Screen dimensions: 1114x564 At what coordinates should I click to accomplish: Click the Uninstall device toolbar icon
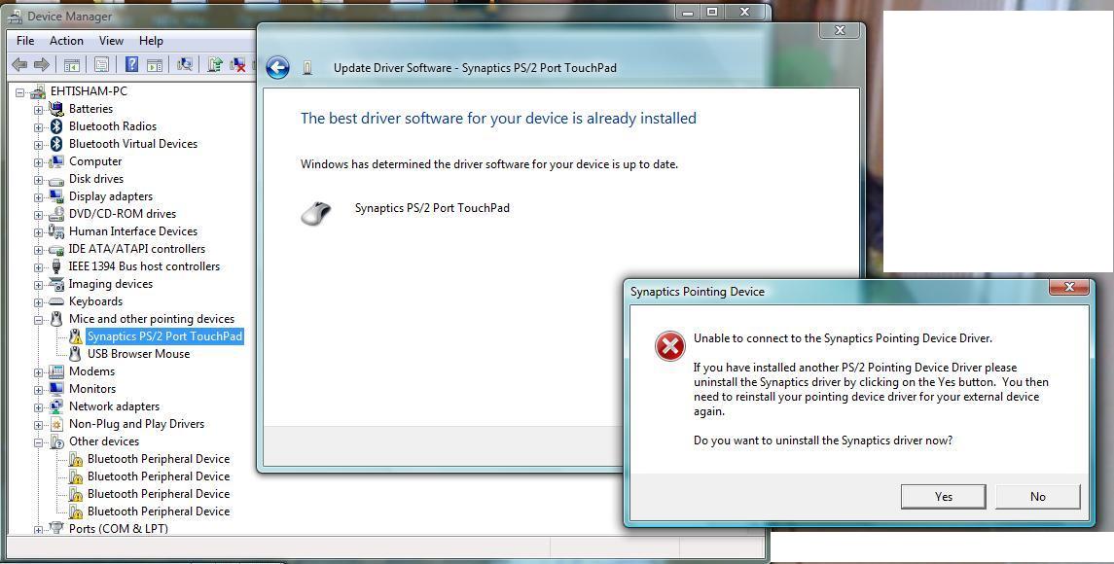(x=238, y=64)
